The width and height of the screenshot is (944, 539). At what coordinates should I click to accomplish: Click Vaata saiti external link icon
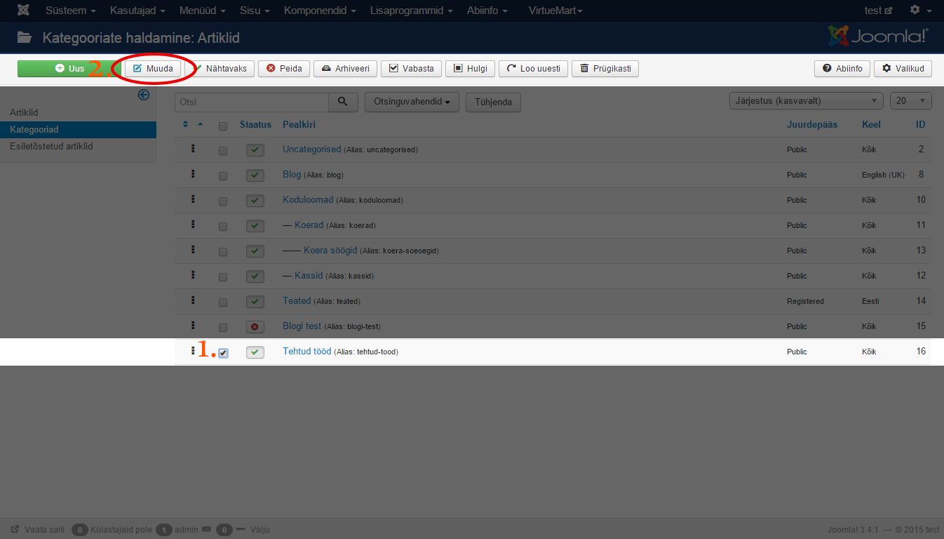pos(15,530)
